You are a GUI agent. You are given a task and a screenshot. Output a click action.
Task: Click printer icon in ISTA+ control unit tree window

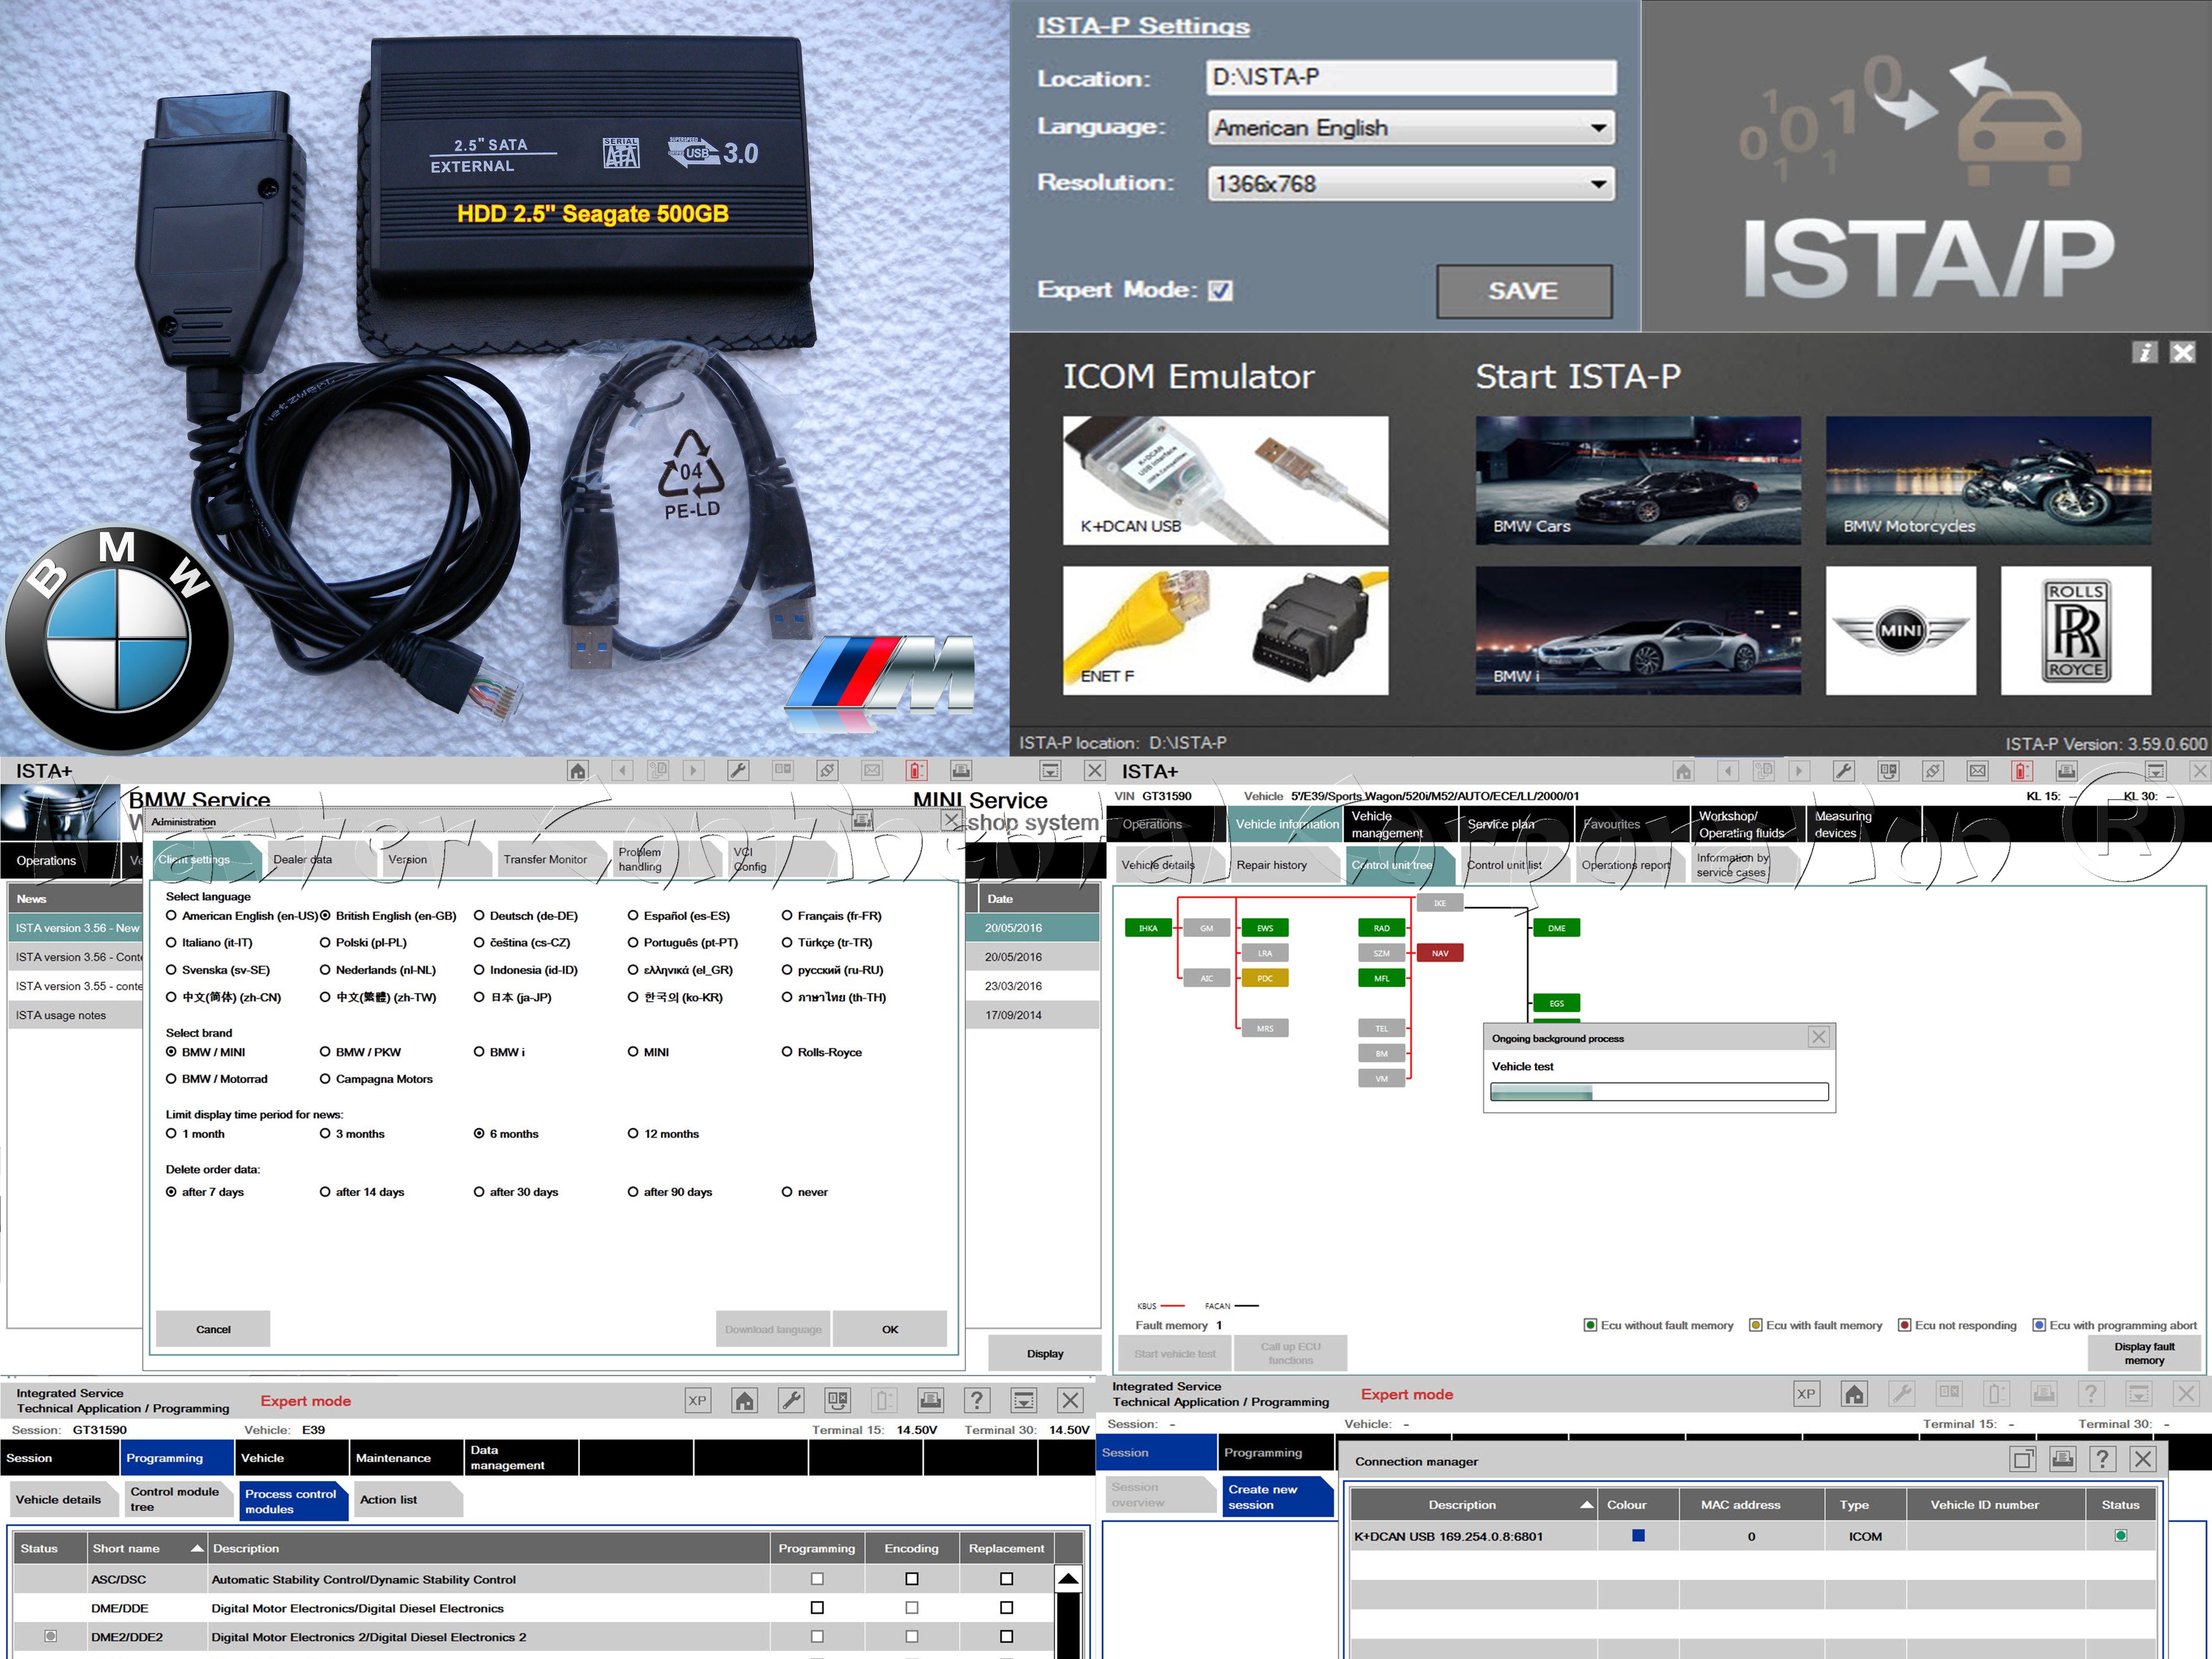point(2067,771)
